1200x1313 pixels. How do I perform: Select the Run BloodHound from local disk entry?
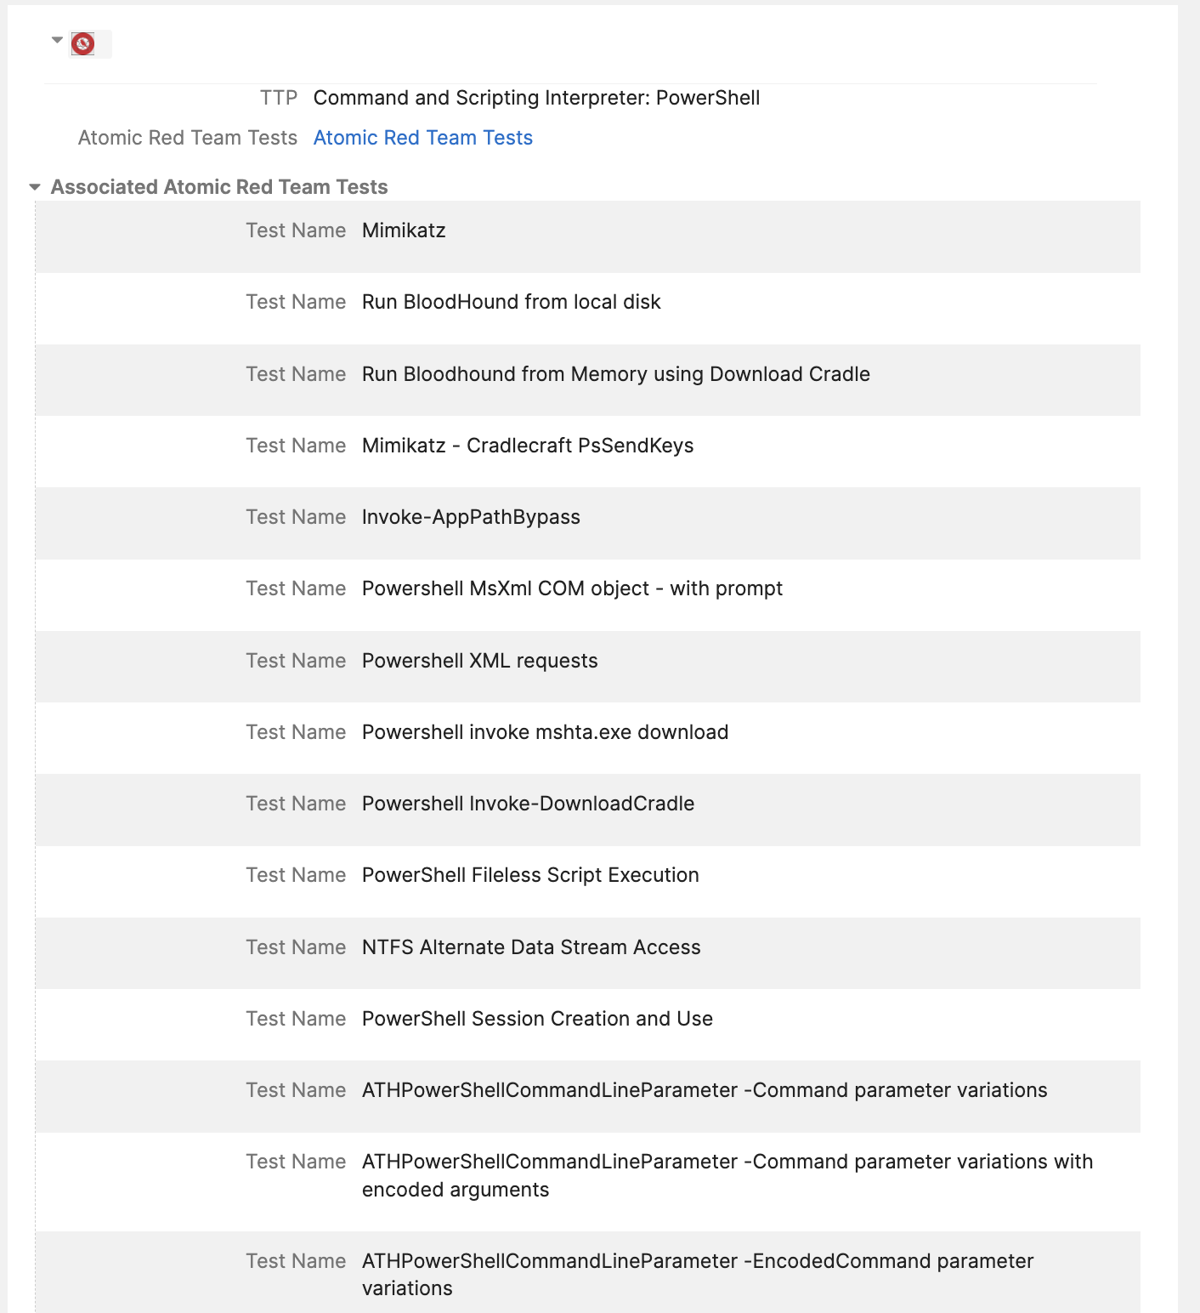[x=511, y=302]
